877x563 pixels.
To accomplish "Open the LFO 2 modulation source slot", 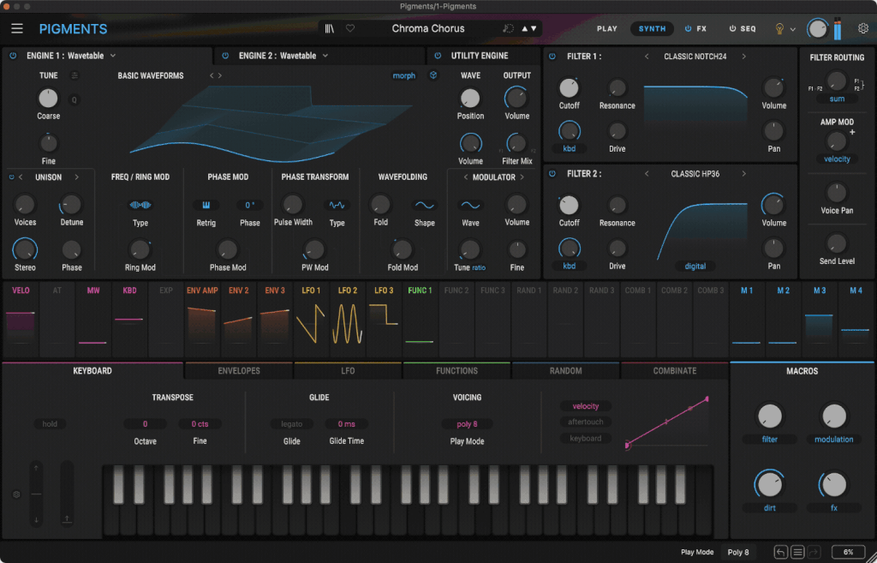I will 348,320.
